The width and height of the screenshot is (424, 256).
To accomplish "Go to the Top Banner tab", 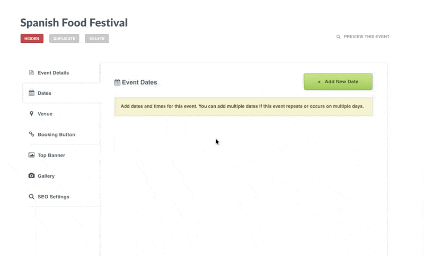I will (x=51, y=155).
